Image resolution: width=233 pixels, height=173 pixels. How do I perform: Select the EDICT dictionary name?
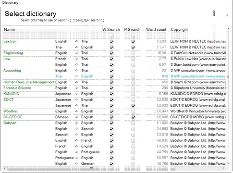9,99
